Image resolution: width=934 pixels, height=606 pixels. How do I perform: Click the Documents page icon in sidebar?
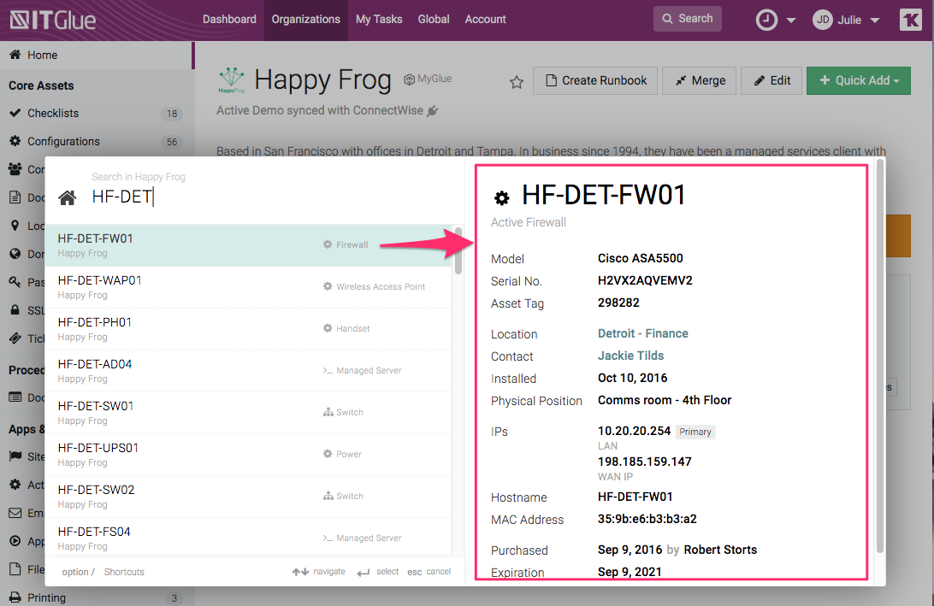[x=15, y=197]
